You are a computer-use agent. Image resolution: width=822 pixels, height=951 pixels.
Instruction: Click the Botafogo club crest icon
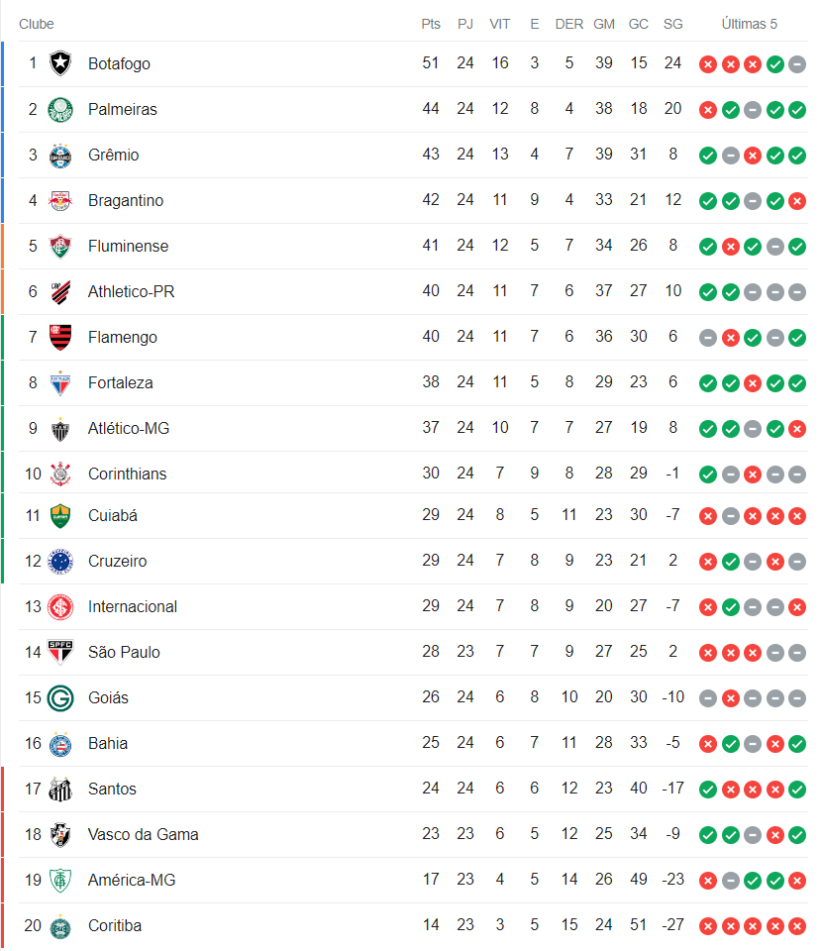click(60, 63)
